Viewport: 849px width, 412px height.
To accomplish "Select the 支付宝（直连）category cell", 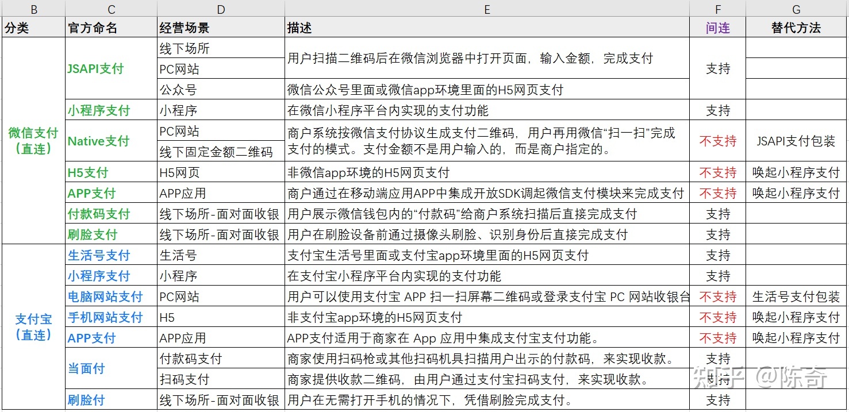I will [x=33, y=328].
